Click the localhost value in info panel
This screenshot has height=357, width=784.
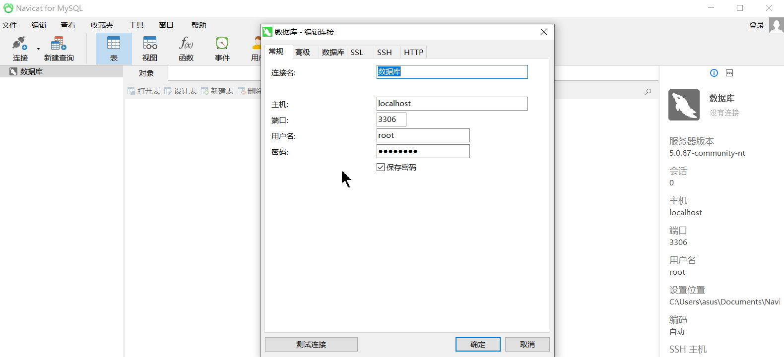coord(686,213)
